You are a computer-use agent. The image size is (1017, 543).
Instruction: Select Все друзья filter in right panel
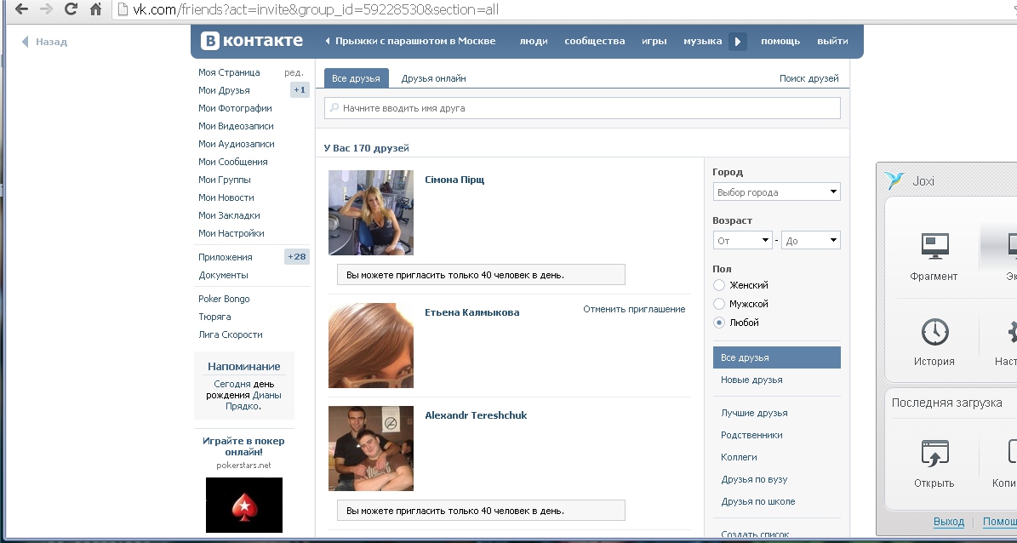(x=776, y=357)
